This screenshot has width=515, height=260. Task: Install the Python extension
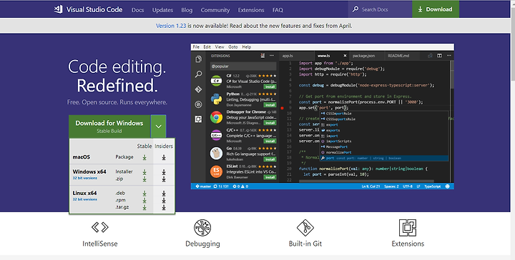coord(270,105)
